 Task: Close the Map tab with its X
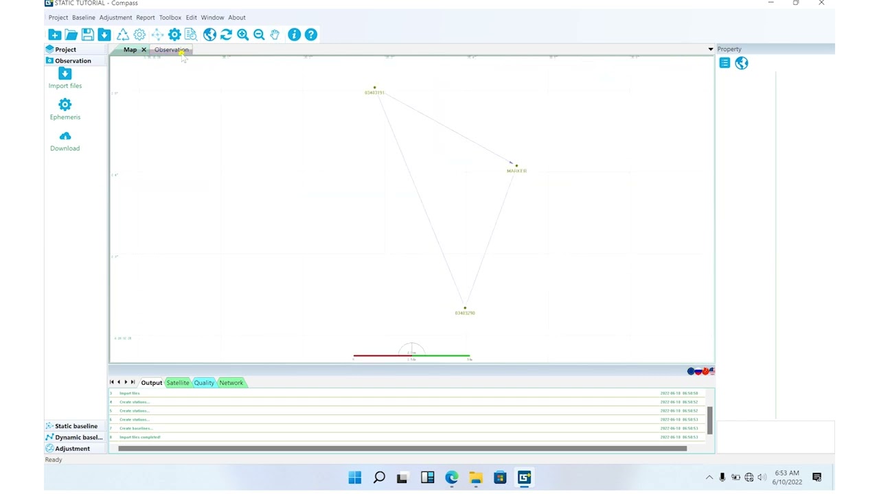tap(144, 49)
